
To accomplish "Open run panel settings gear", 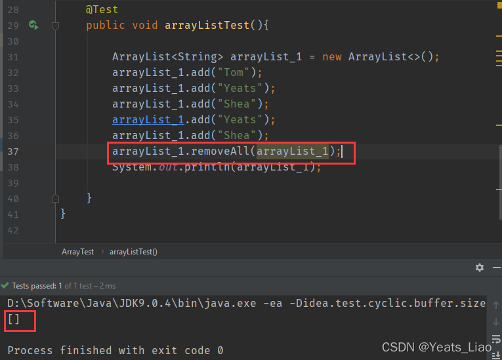I will coord(479,268).
